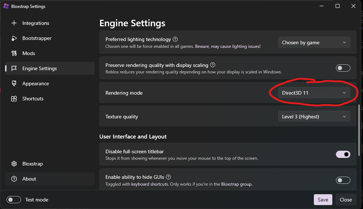Image resolution: width=363 pixels, height=209 pixels.
Task: Toggle Enable ability to hide GUIs
Action: (x=343, y=180)
